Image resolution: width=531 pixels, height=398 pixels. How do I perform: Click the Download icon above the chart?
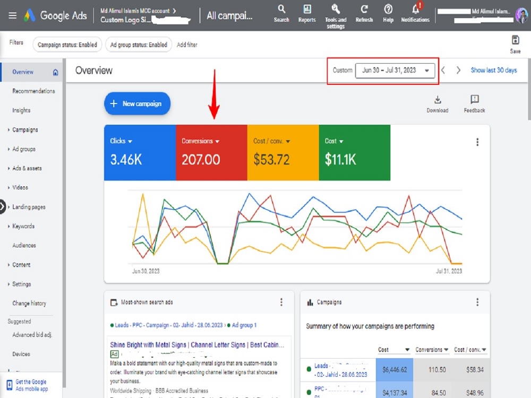coord(437,101)
